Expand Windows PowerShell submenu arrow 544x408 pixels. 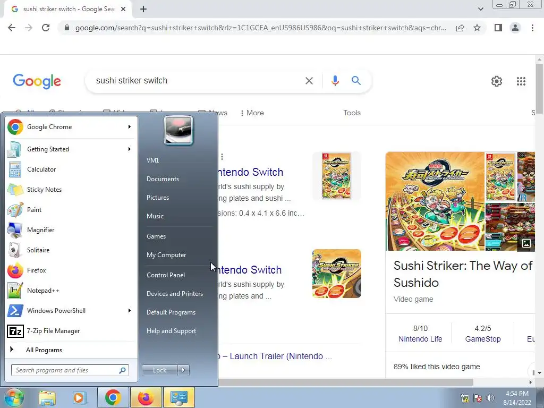130,310
